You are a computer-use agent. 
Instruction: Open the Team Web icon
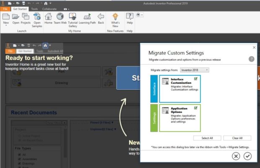[60, 17]
